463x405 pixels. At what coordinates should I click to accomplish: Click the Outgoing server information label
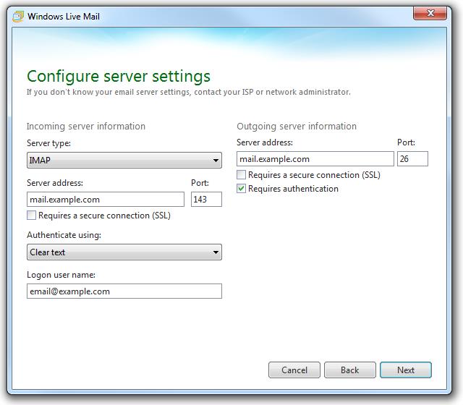tap(297, 127)
